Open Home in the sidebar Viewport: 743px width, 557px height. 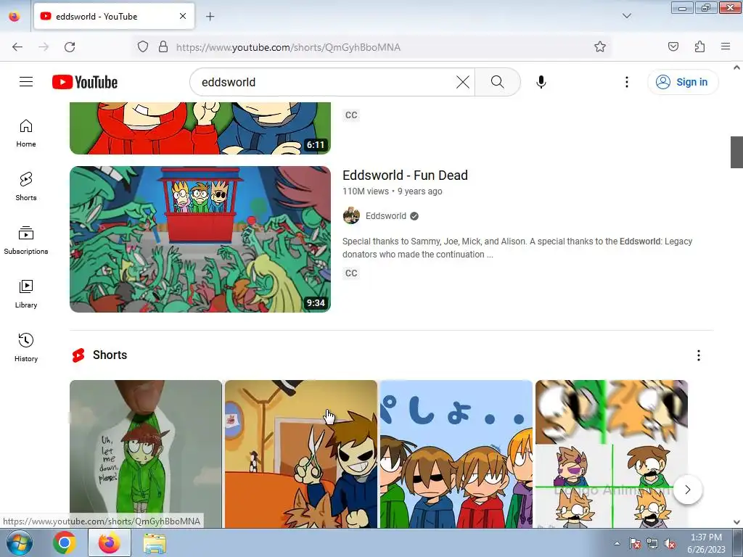click(26, 133)
